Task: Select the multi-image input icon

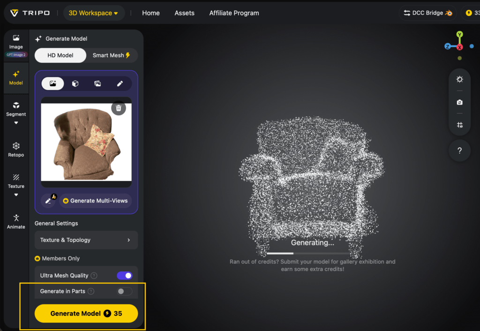Action: 97,83
